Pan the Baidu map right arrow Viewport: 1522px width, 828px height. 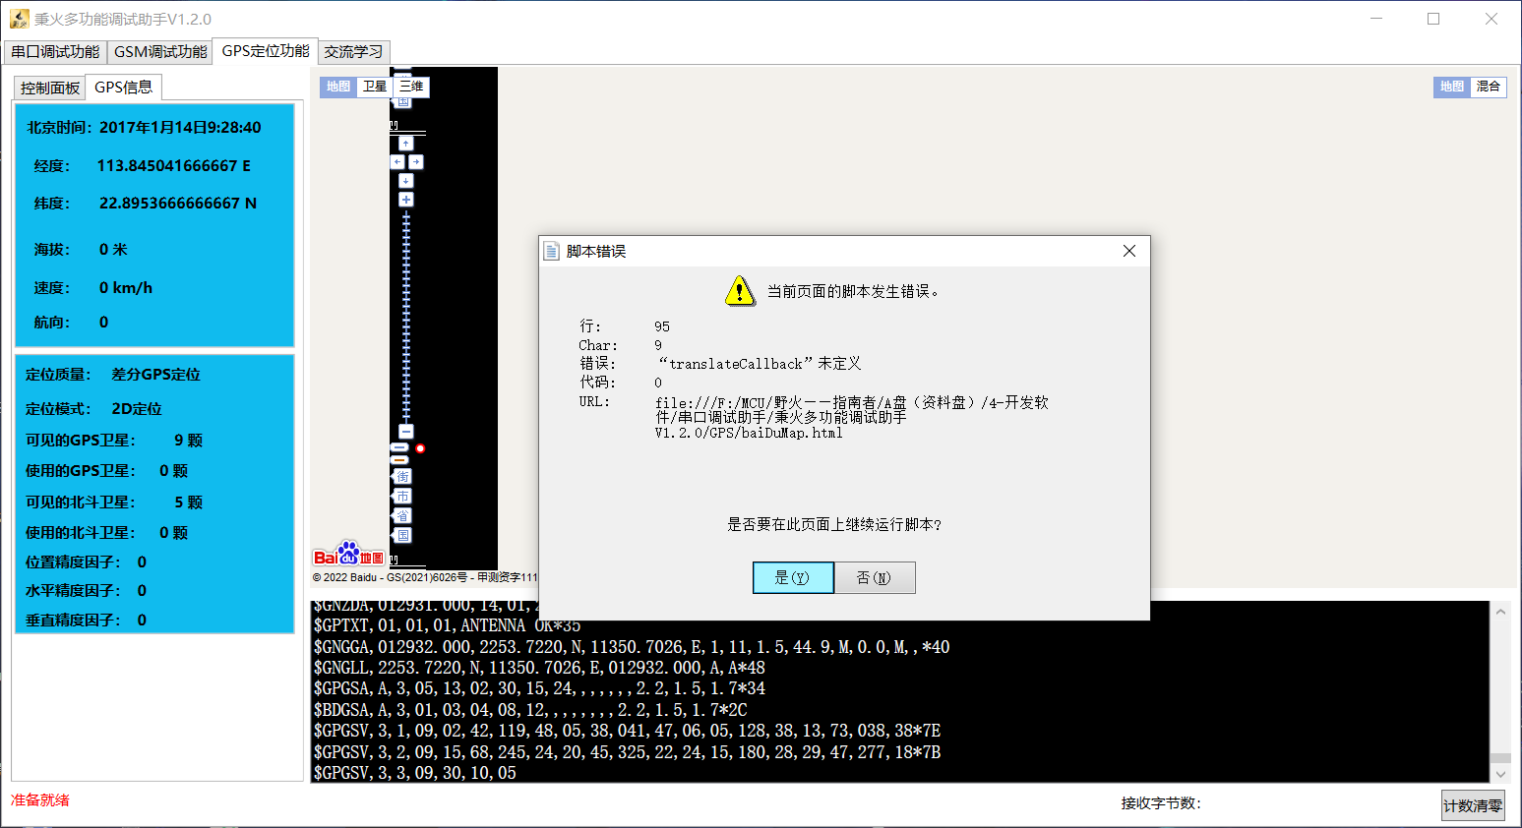coord(416,162)
